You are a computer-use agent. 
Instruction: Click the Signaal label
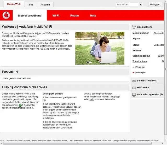tap(136, 39)
